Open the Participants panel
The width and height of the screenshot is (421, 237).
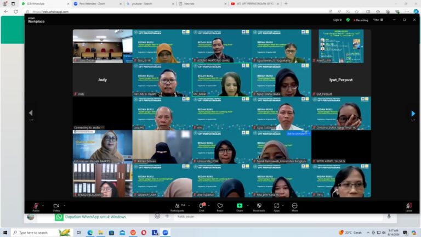(x=177, y=206)
